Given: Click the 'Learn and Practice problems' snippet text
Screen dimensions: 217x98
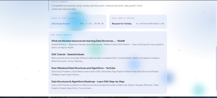Looking at the screenshot, I should (x=105, y=86).
